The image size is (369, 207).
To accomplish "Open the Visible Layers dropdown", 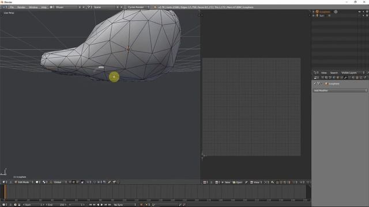I will [353, 73].
